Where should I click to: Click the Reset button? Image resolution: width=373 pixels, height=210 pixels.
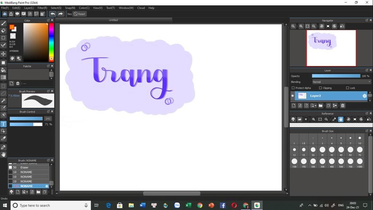pos(79,14)
